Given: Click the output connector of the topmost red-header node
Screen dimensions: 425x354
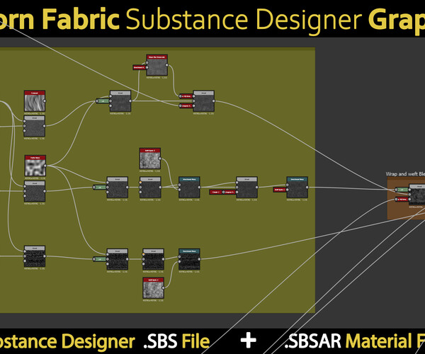Looking at the screenshot, I should coord(166,65).
